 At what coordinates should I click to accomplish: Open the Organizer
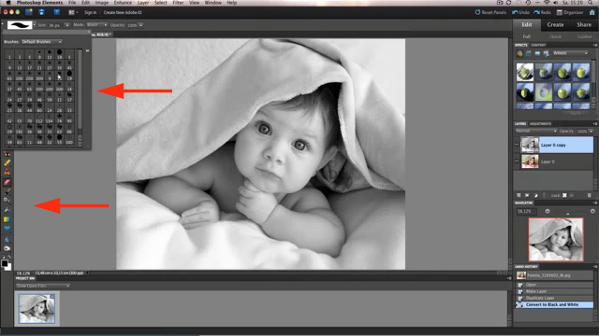[570, 12]
